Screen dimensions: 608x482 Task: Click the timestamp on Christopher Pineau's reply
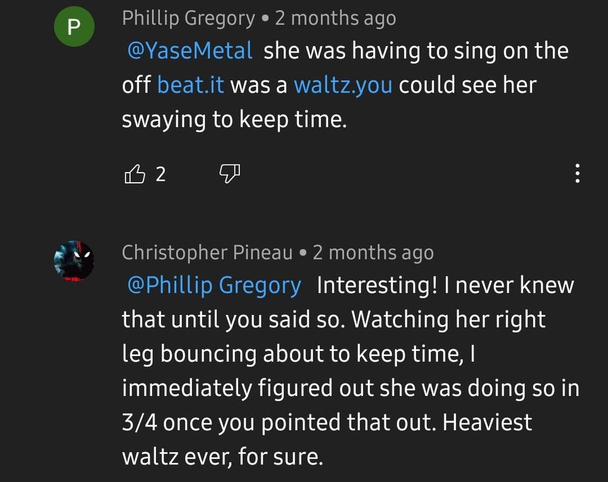pos(373,252)
